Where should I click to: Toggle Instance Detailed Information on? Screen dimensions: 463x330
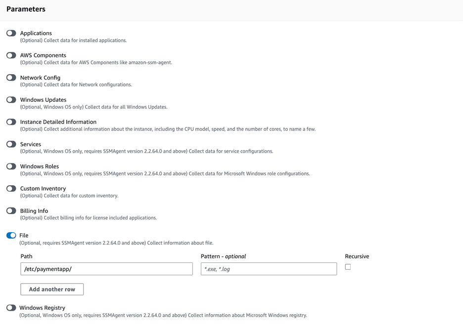pos(11,122)
